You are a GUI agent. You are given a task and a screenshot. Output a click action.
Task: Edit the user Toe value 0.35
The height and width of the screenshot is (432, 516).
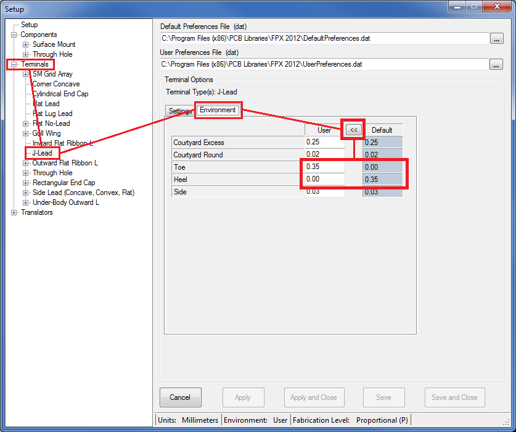point(324,167)
